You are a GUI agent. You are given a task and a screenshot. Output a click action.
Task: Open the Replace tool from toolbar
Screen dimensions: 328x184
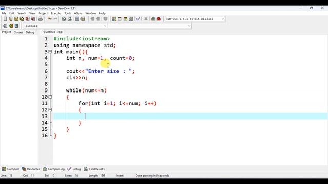(x=70, y=19)
